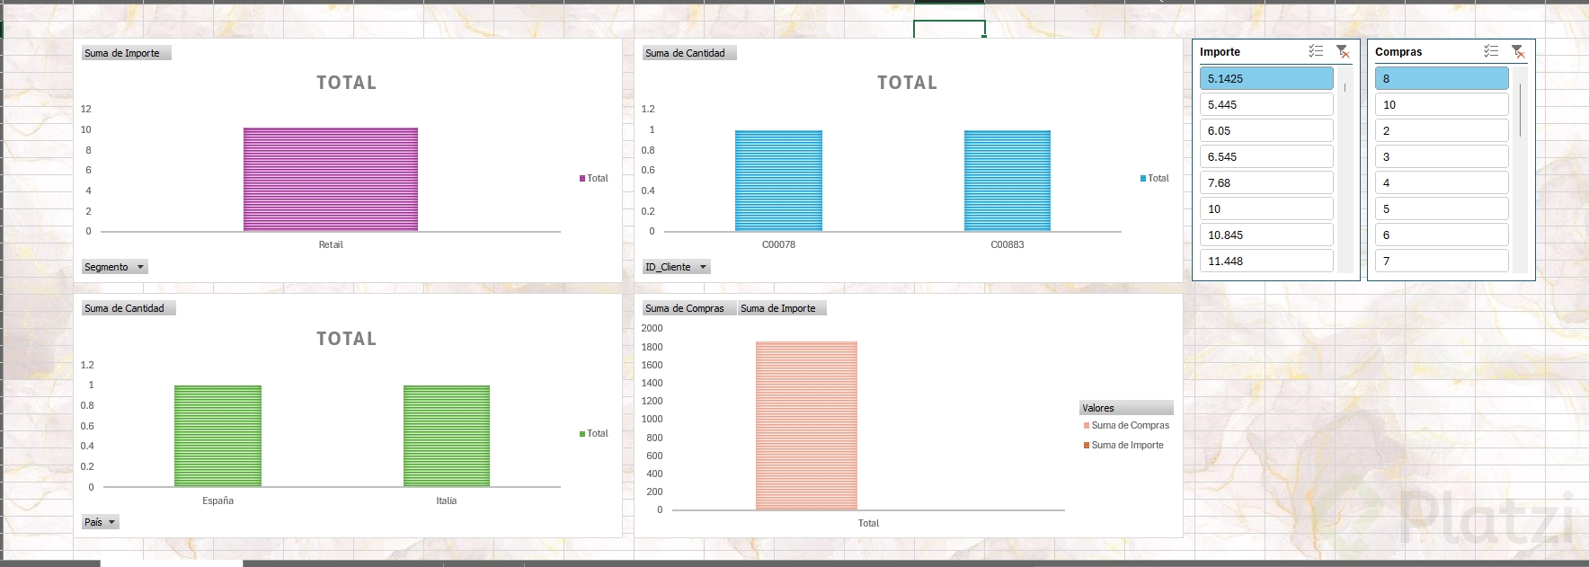This screenshot has width=1589, height=567.
Task: Click Suma de Compras field button
Action: click(689, 308)
